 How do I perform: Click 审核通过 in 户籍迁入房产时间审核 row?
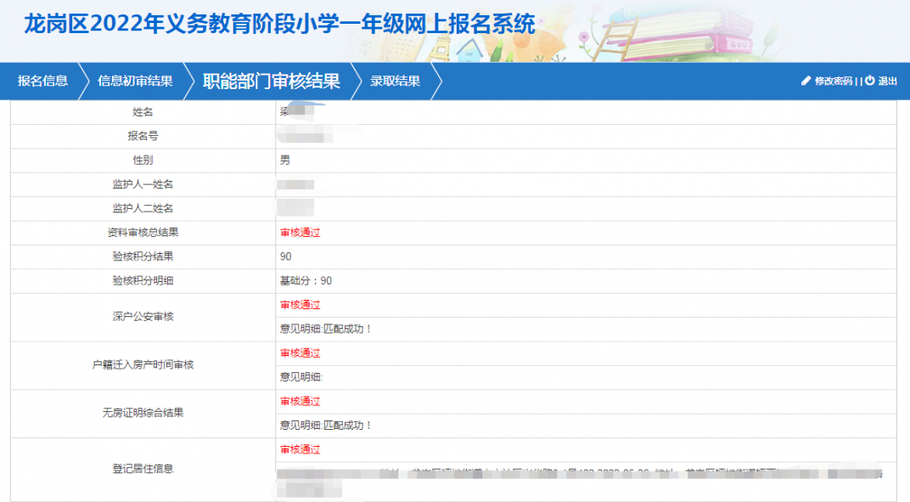coord(300,353)
